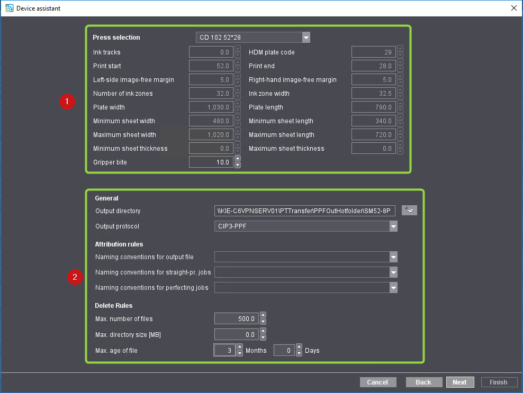The width and height of the screenshot is (523, 393).
Task: Decrease Max. directory size value
Action: [x=263, y=337]
